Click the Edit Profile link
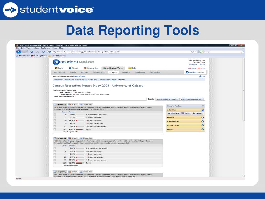265x199 pixels. (193, 64)
